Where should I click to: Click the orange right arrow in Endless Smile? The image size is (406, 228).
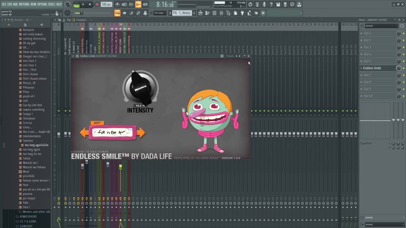pos(141,133)
